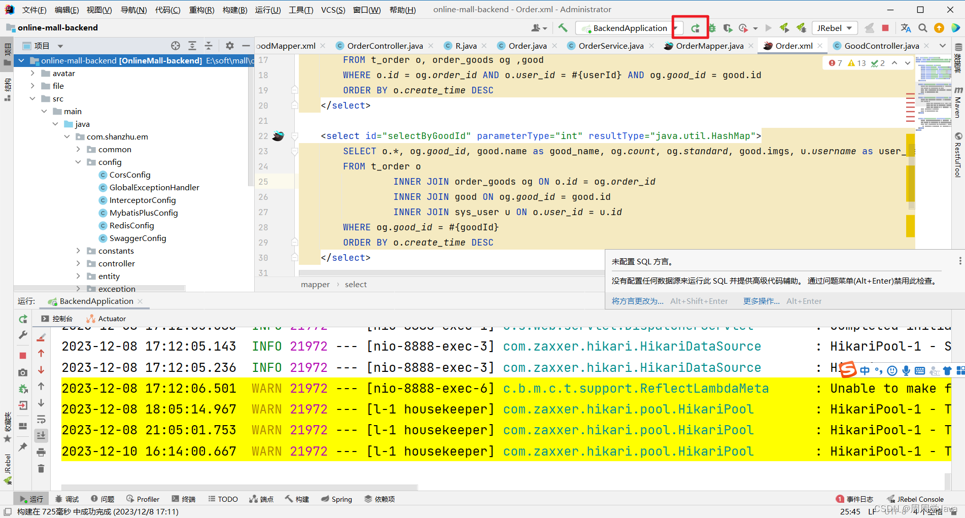Open the BackendApplication run configuration dropdown

pos(630,28)
